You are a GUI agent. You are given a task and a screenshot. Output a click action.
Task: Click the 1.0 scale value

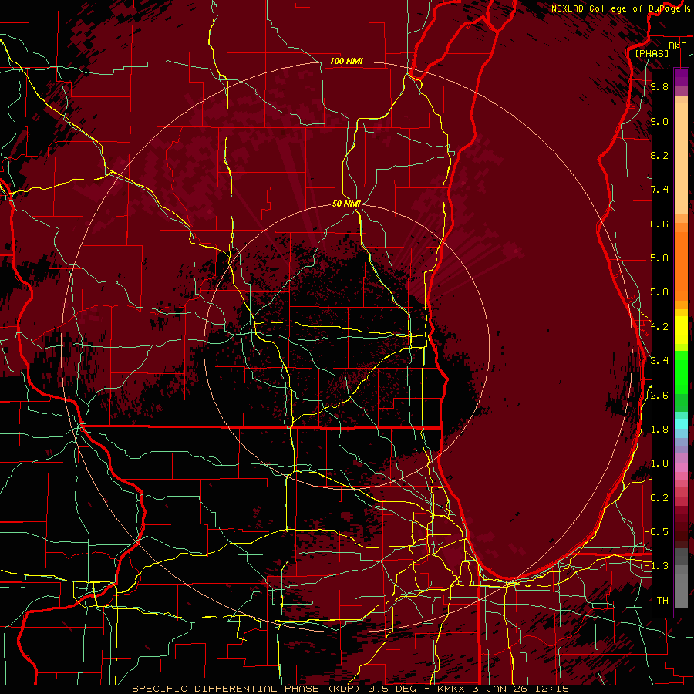click(659, 463)
